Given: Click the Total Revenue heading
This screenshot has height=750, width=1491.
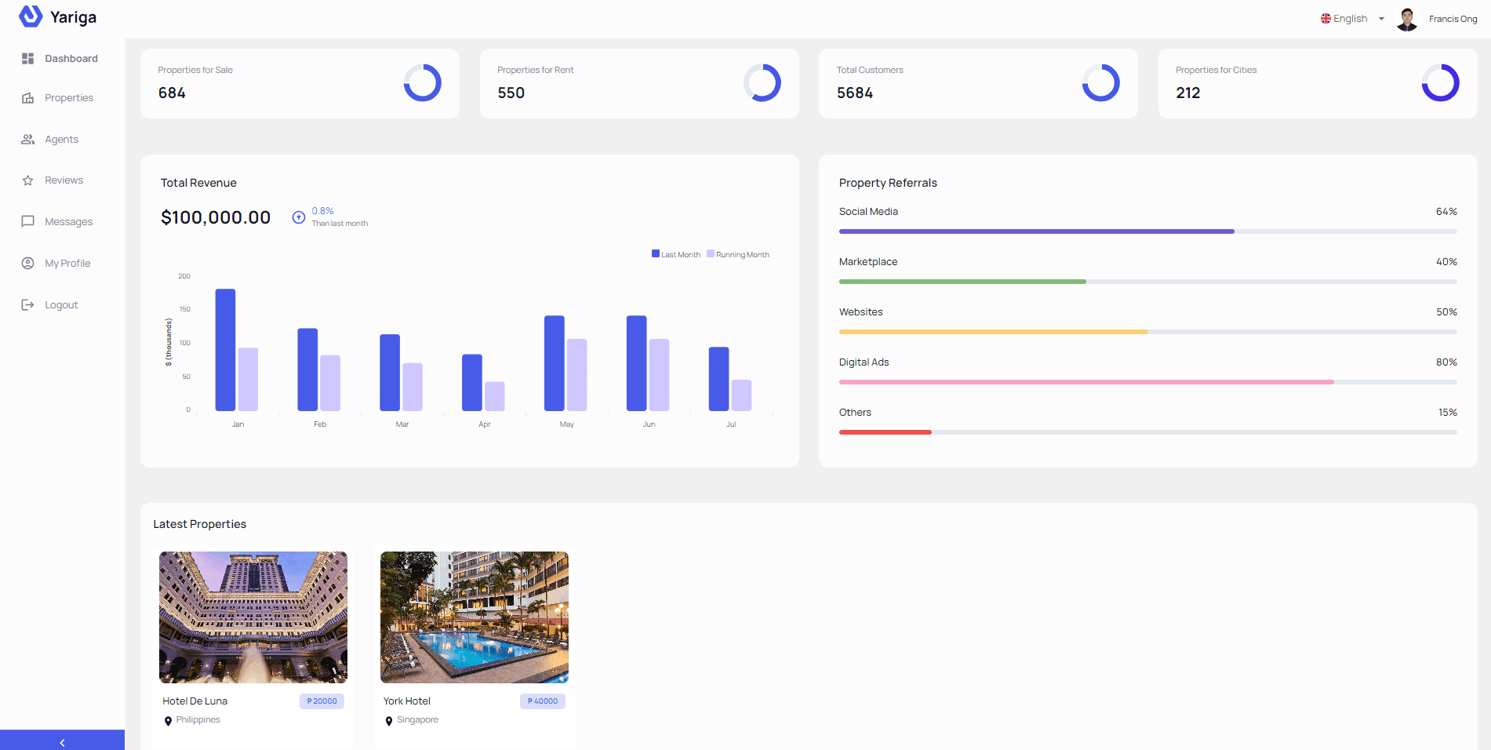Looking at the screenshot, I should (x=198, y=183).
